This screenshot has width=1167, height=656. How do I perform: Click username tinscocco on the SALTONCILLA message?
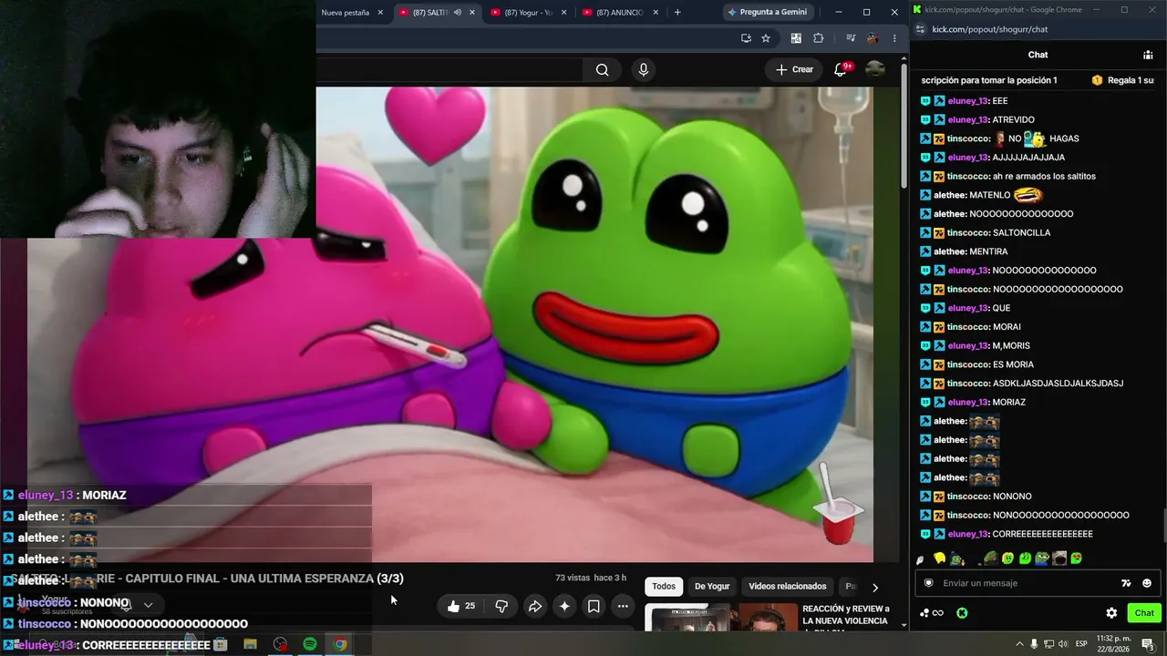pyautogui.click(x=968, y=232)
